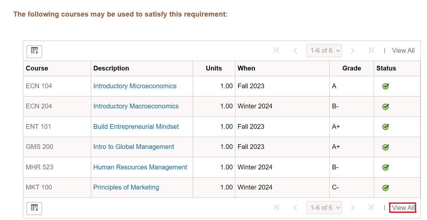Click the green status check for ECN 104

click(385, 86)
